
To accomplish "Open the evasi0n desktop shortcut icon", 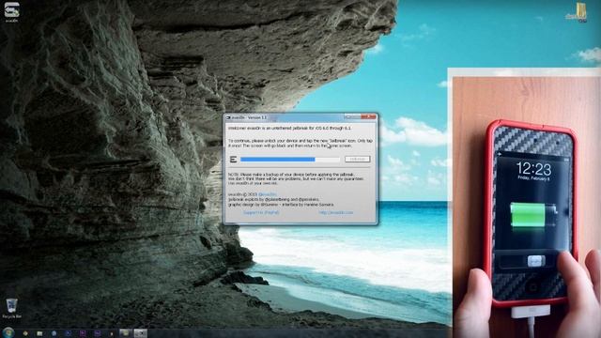I will tap(11, 11).
